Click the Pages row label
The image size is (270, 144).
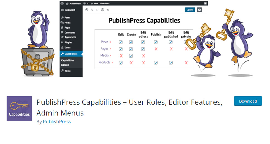(x=104, y=49)
